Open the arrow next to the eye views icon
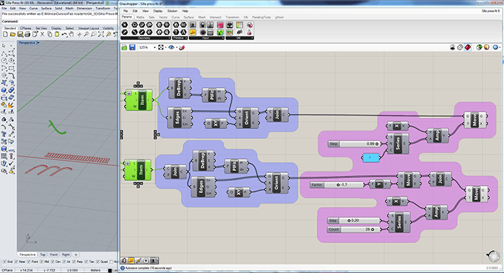 click(x=177, y=48)
